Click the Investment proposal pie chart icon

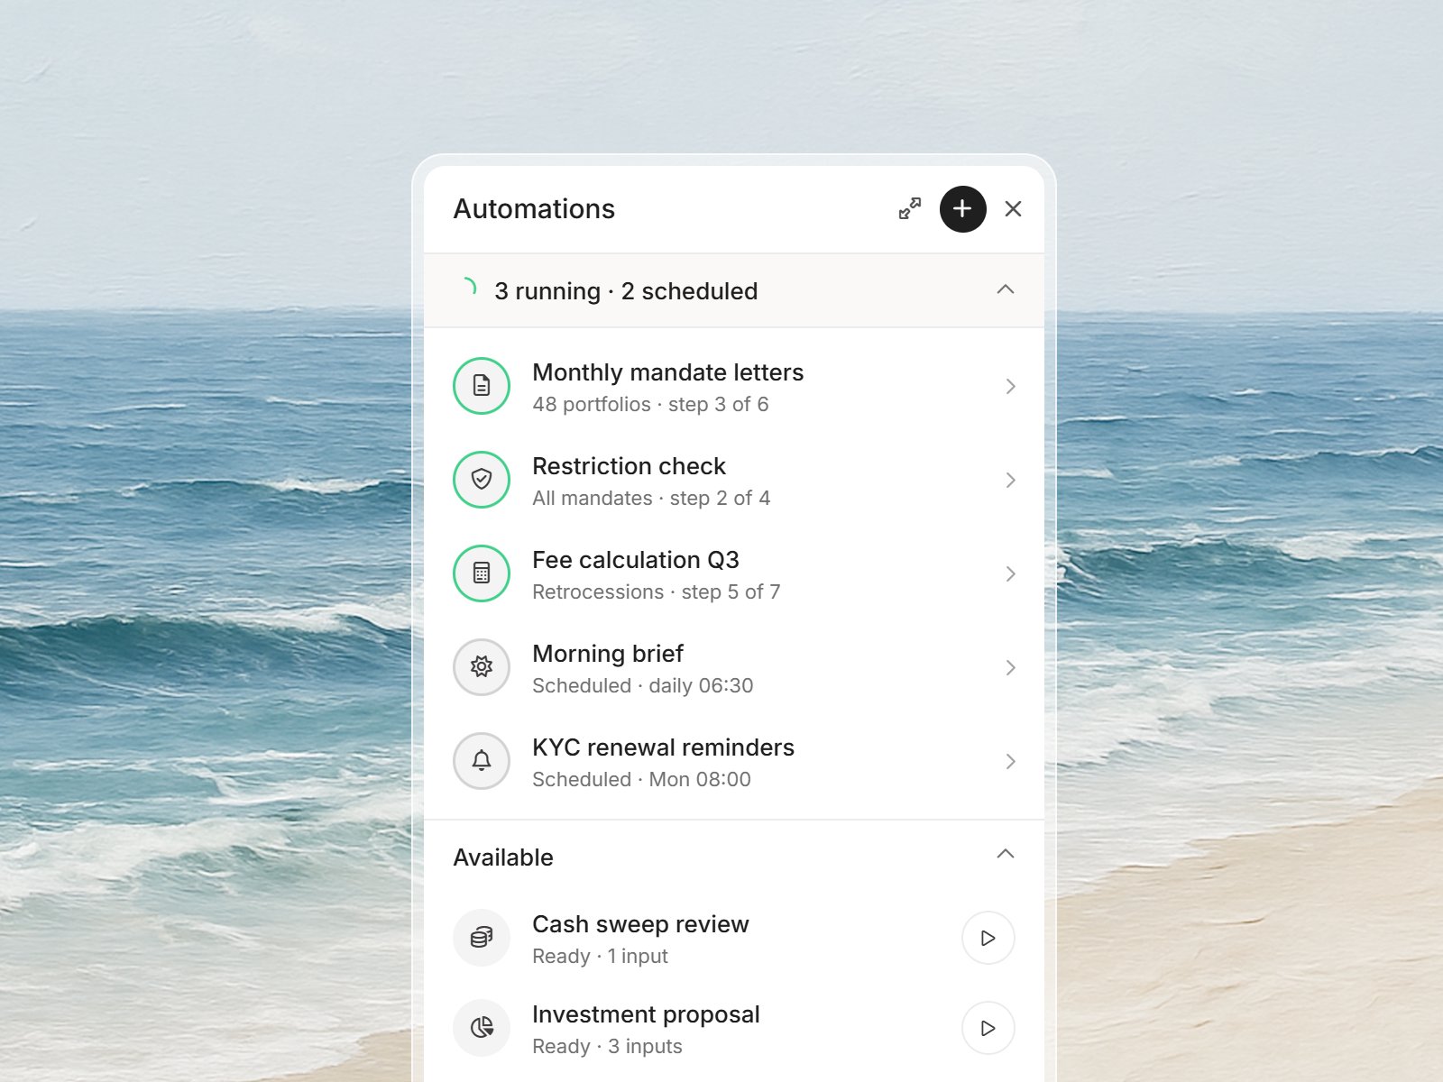[482, 1028]
